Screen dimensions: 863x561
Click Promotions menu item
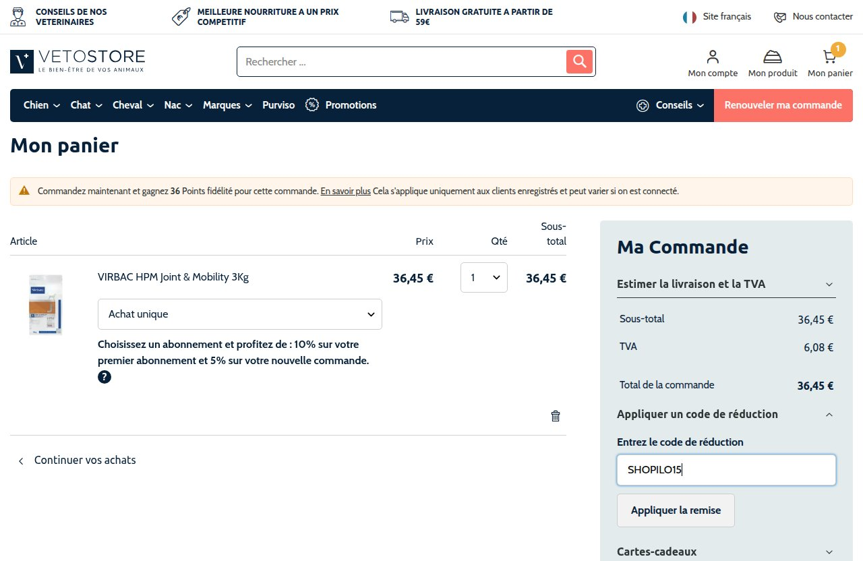(351, 105)
